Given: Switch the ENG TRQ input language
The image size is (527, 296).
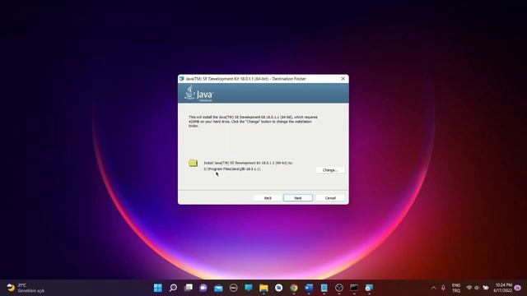Looking at the screenshot, I should 456,288.
